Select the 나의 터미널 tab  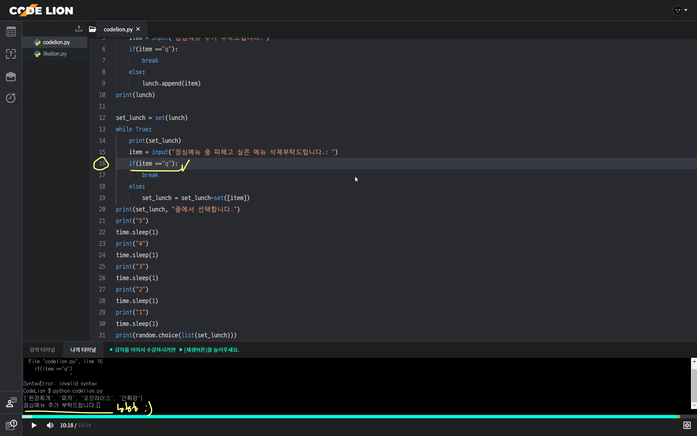coord(83,350)
